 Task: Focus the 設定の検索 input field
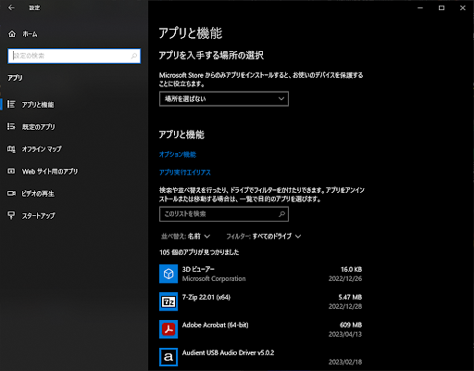coord(74,56)
